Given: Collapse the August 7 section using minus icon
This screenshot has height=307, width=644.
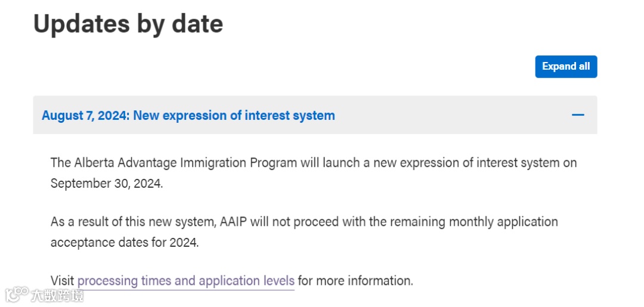Looking at the screenshot, I should coord(578,115).
